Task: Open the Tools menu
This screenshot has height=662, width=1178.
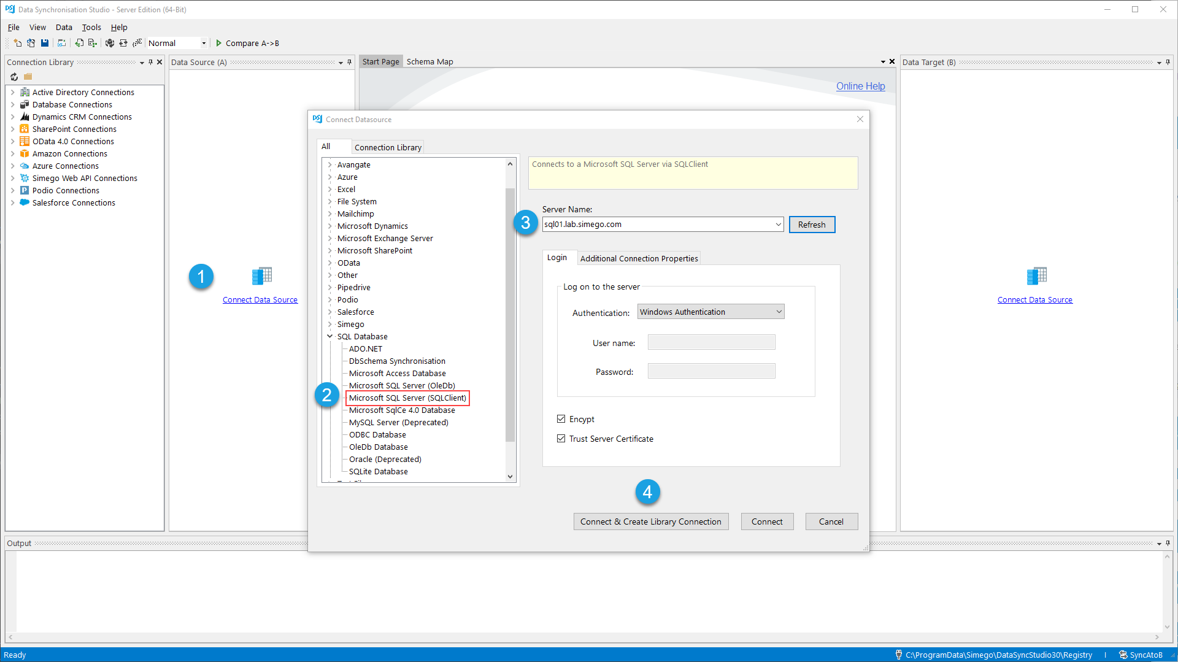Action: (91, 27)
